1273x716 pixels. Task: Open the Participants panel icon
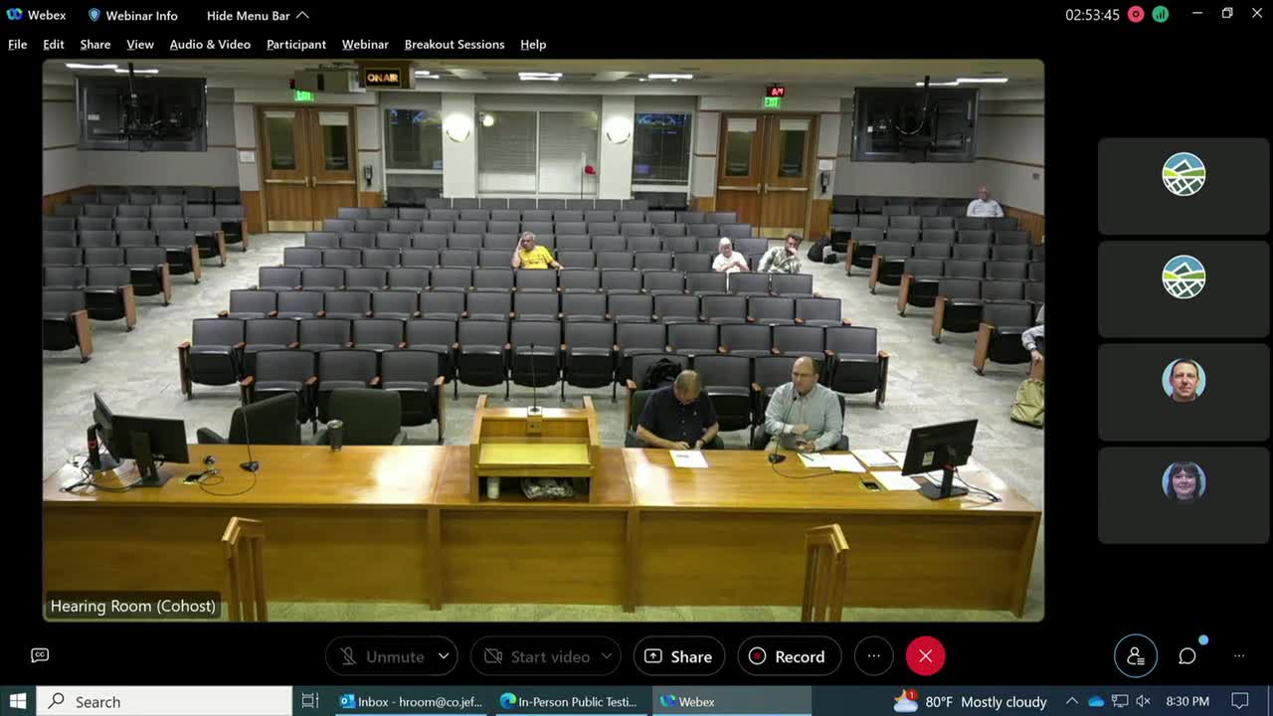[1135, 655]
